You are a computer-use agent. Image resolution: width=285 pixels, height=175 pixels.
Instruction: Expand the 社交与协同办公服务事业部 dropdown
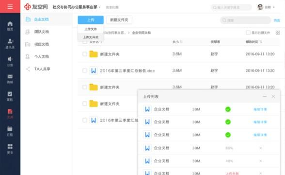[x=100, y=7]
